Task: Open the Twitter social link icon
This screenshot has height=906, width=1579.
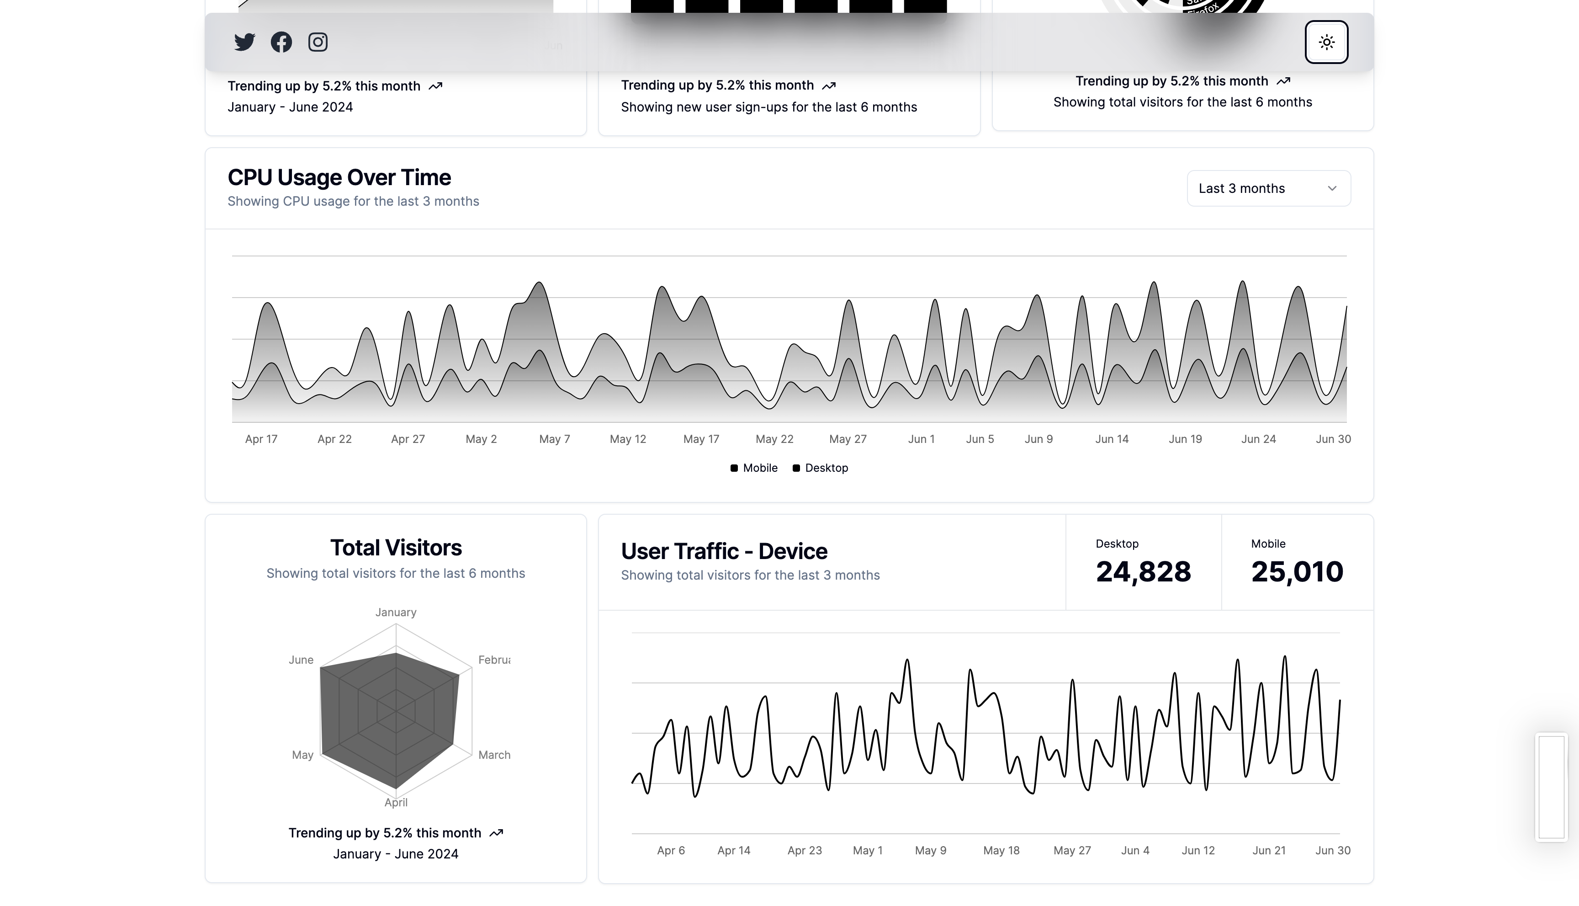Action: click(244, 42)
